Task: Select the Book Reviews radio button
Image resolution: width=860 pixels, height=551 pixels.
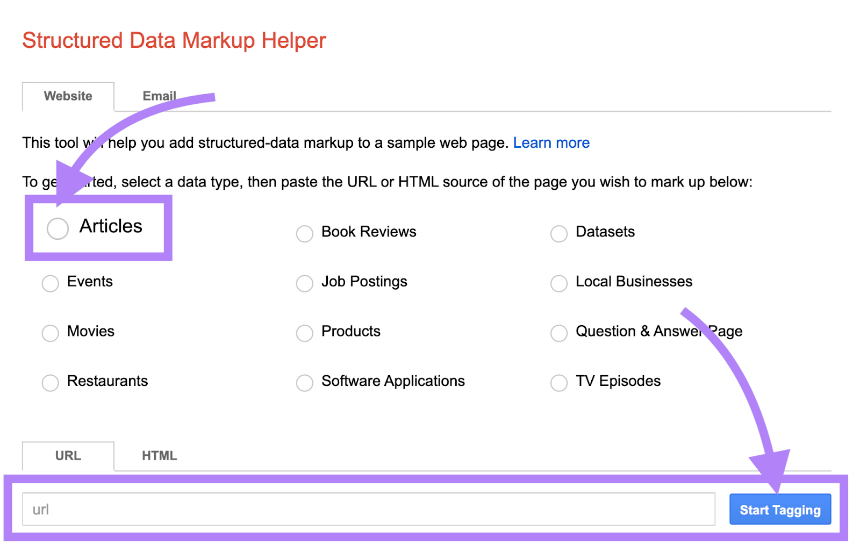Action: tap(304, 233)
